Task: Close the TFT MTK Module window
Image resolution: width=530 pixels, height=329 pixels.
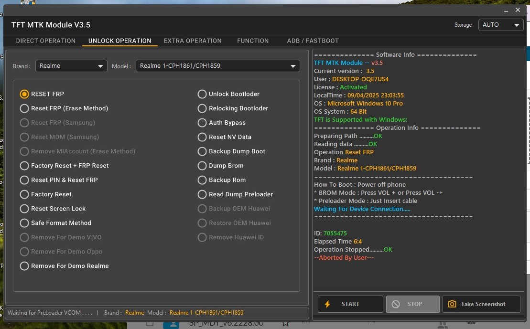Action: pos(518,10)
